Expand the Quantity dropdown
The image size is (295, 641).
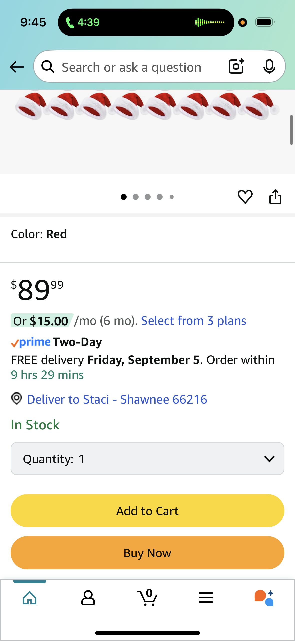pyautogui.click(x=147, y=459)
